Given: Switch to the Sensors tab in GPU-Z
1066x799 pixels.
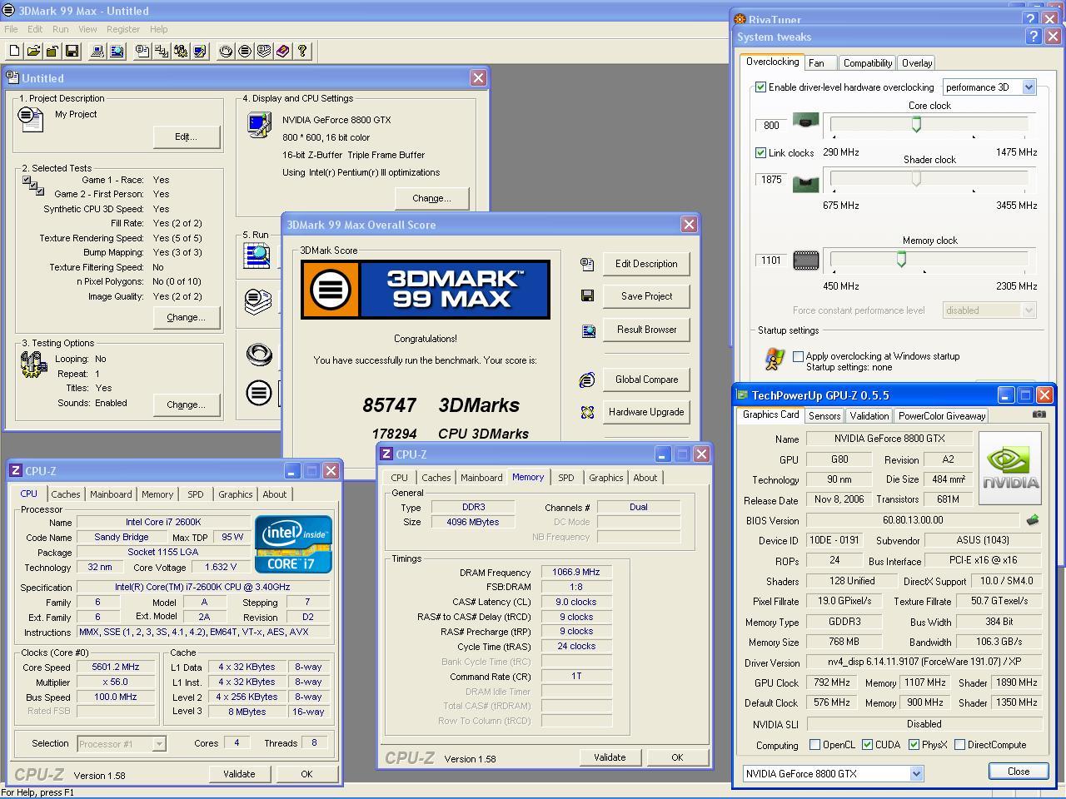Looking at the screenshot, I should pos(824,416).
